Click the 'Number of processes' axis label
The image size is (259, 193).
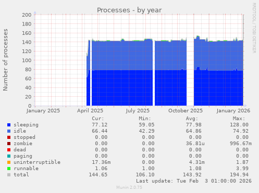[5, 60]
